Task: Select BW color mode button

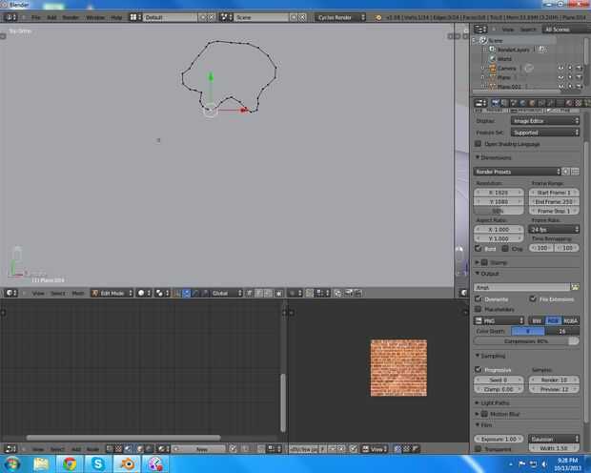Action: pyautogui.click(x=537, y=321)
